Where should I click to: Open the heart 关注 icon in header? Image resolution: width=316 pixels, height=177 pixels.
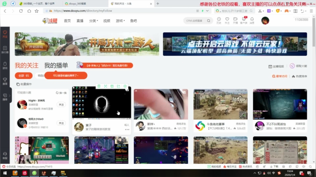227,20
